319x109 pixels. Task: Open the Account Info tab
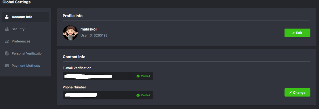[22, 17]
